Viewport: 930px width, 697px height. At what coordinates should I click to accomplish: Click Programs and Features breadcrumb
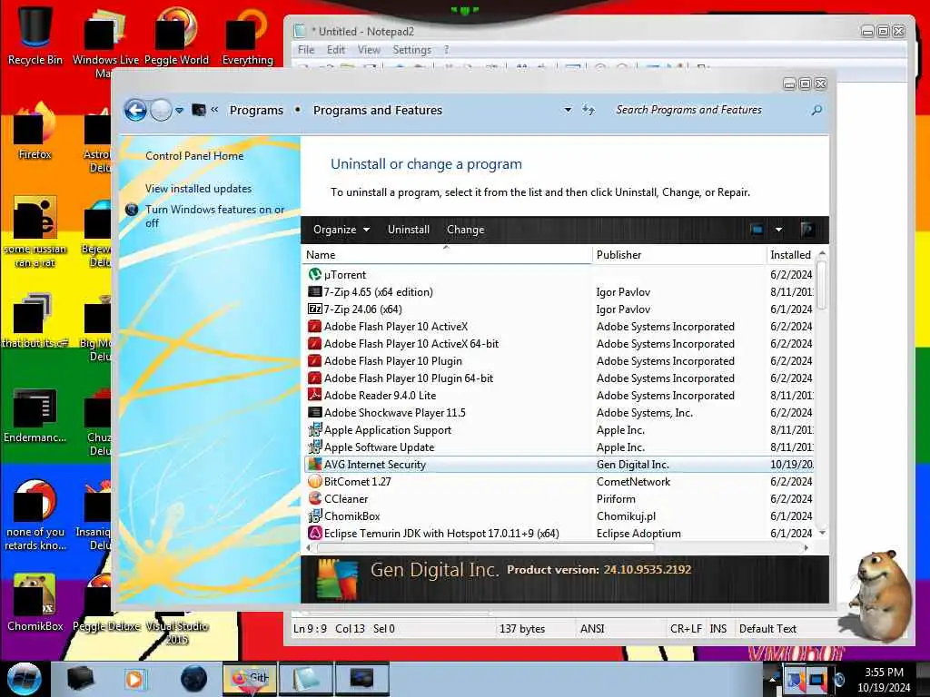point(378,110)
